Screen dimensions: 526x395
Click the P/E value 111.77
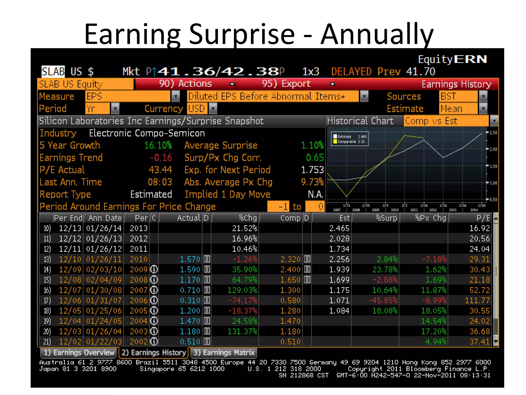[x=477, y=300]
